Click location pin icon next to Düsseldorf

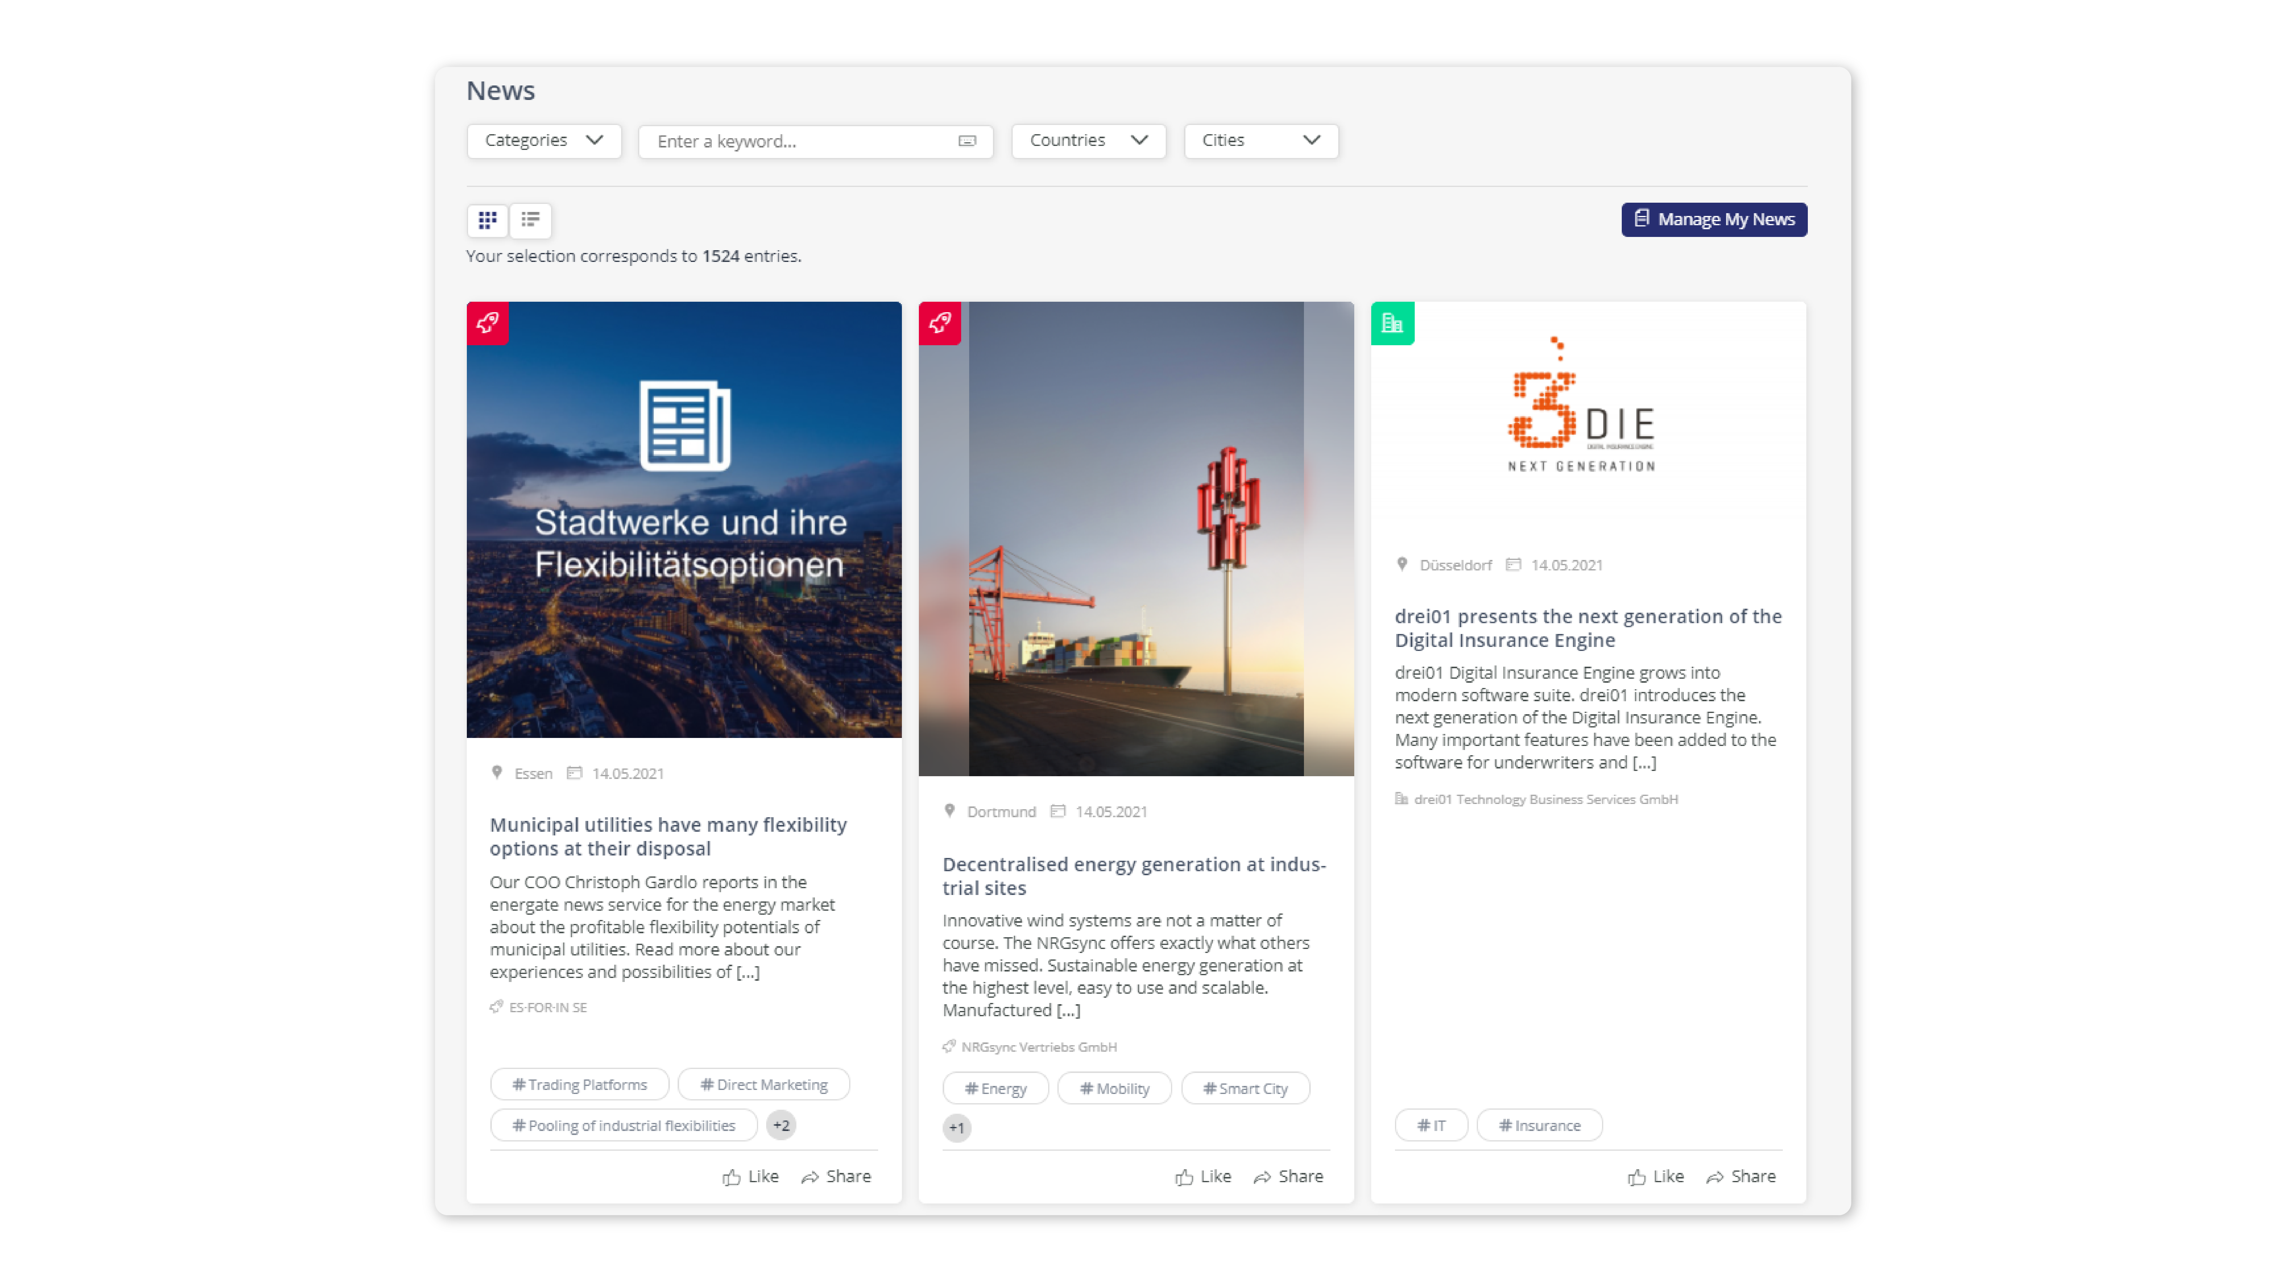pyautogui.click(x=1402, y=565)
